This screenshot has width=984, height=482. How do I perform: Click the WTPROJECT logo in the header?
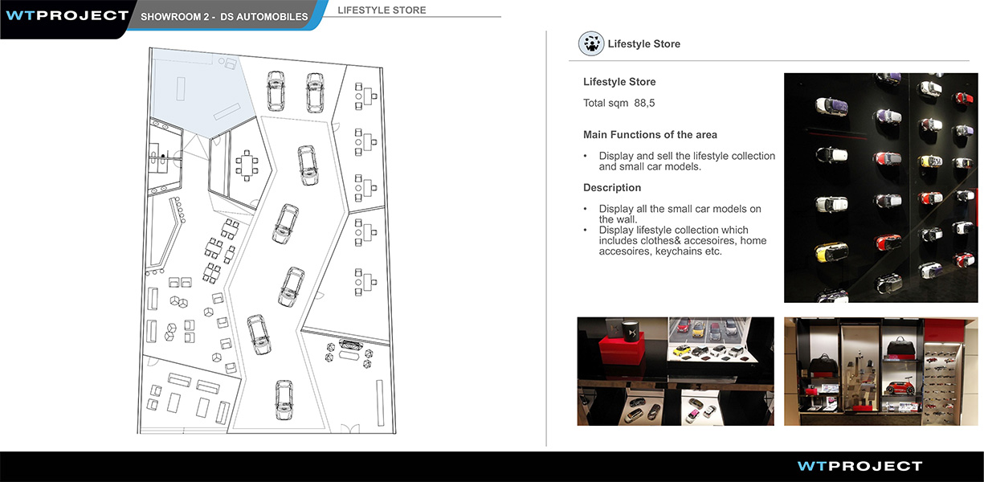point(67,15)
